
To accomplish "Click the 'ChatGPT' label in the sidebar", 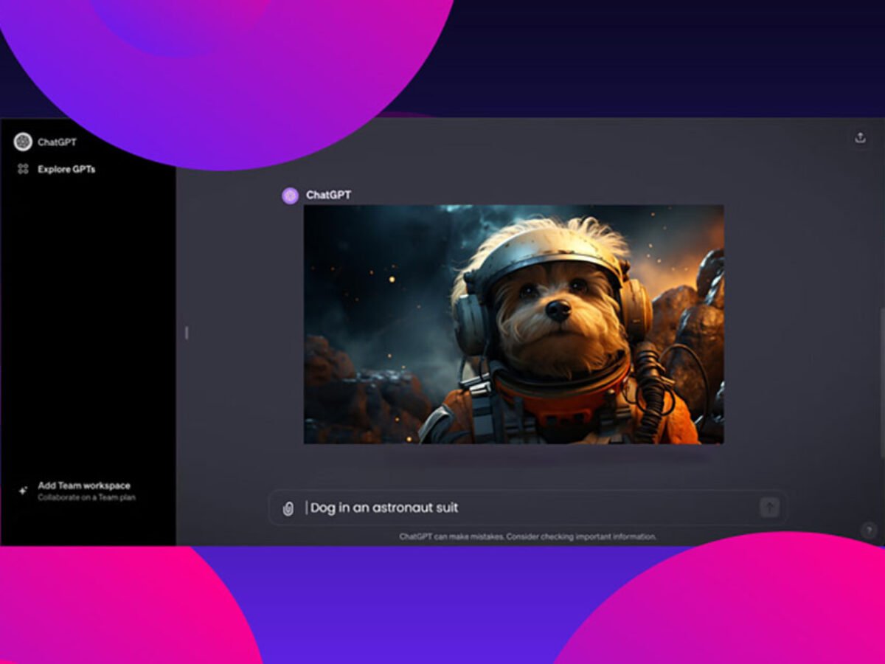I will (58, 142).
